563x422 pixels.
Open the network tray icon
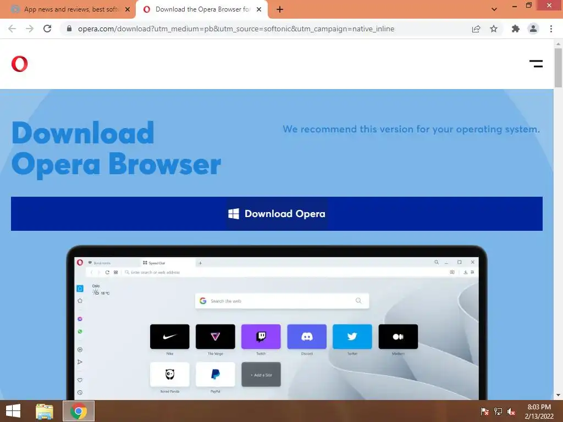[498, 411]
